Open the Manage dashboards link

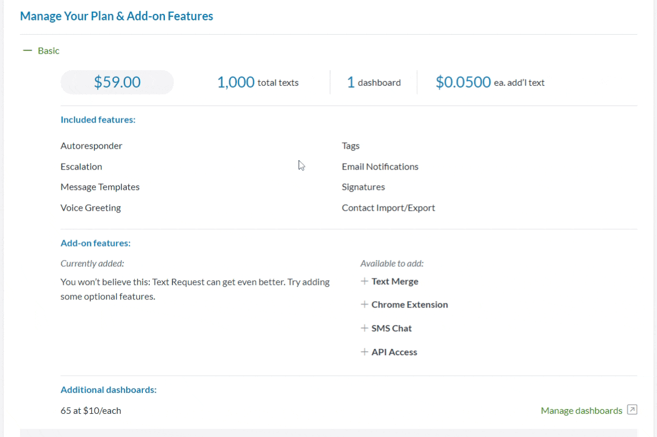click(x=581, y=411)
